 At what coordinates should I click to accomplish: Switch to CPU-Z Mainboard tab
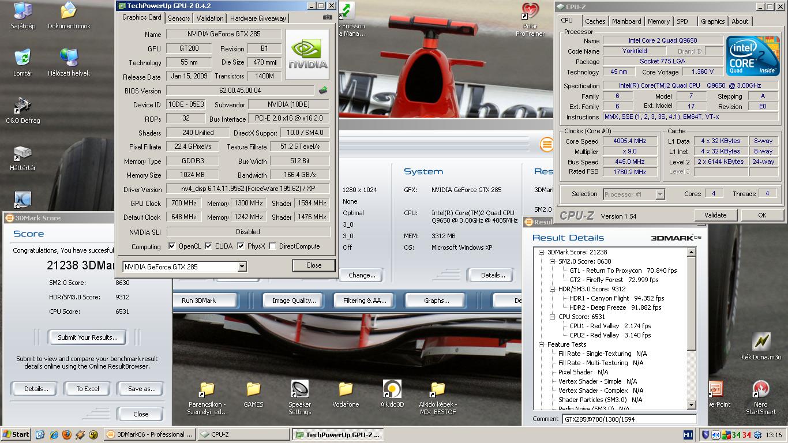click(626, 21)
